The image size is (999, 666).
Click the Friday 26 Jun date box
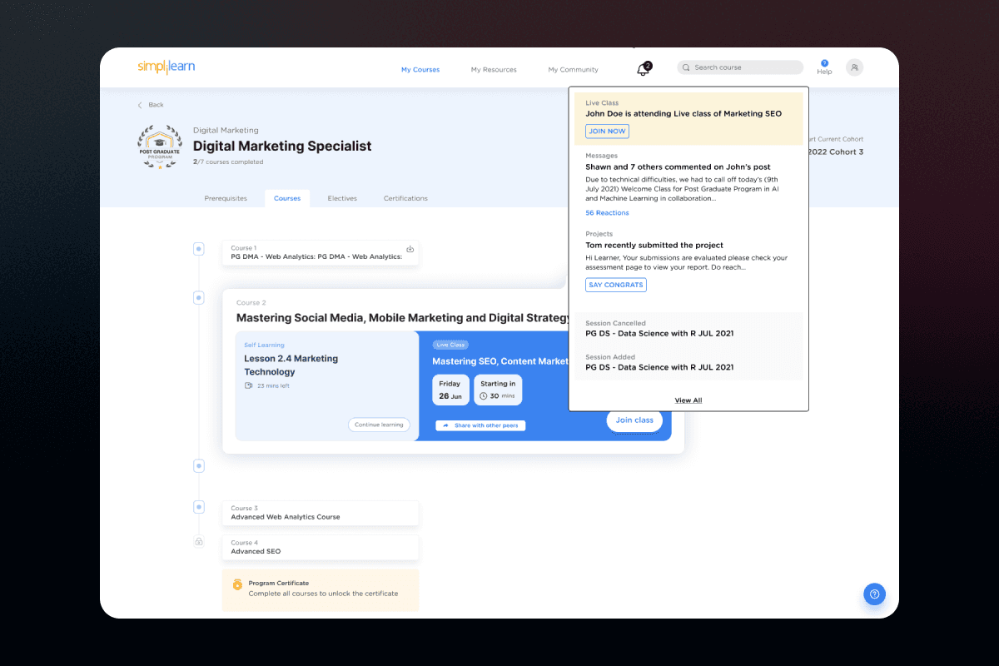(450, 390)
